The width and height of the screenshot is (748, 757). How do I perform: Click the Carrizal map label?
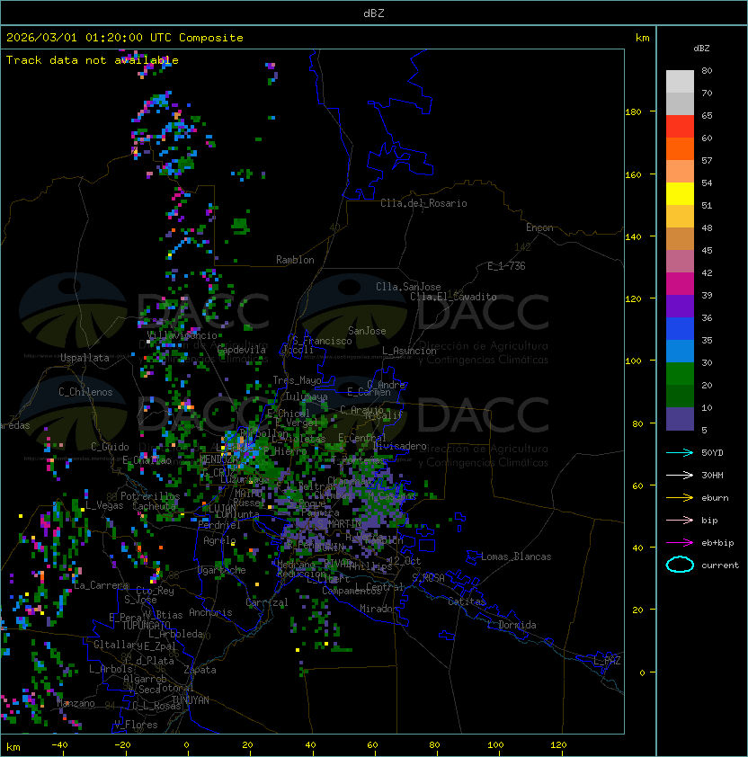point(267,602)
